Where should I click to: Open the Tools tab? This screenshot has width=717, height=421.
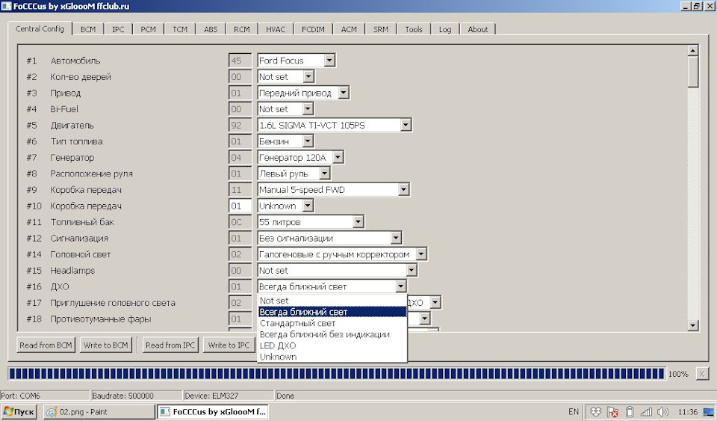pyautogui.click(x=413, y=29)
